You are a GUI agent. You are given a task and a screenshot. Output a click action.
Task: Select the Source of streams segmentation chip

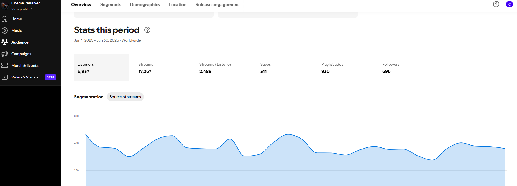coord(125,97)
